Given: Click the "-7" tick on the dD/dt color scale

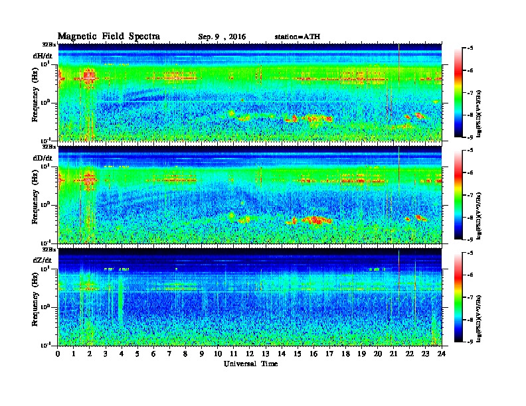Looking at the screenshot, I should [470, 195].
